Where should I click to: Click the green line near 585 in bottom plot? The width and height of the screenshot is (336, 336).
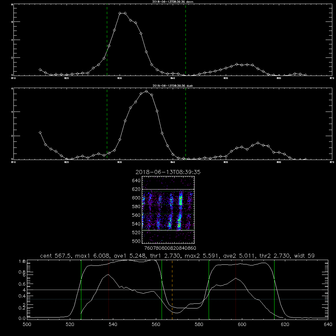tap(209, 290)
